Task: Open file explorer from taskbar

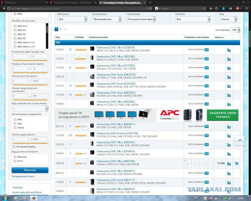Action: point(16,198)
